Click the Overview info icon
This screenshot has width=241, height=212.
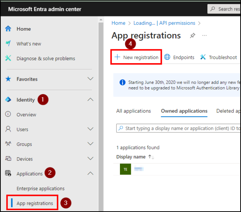tap(8, 114)
